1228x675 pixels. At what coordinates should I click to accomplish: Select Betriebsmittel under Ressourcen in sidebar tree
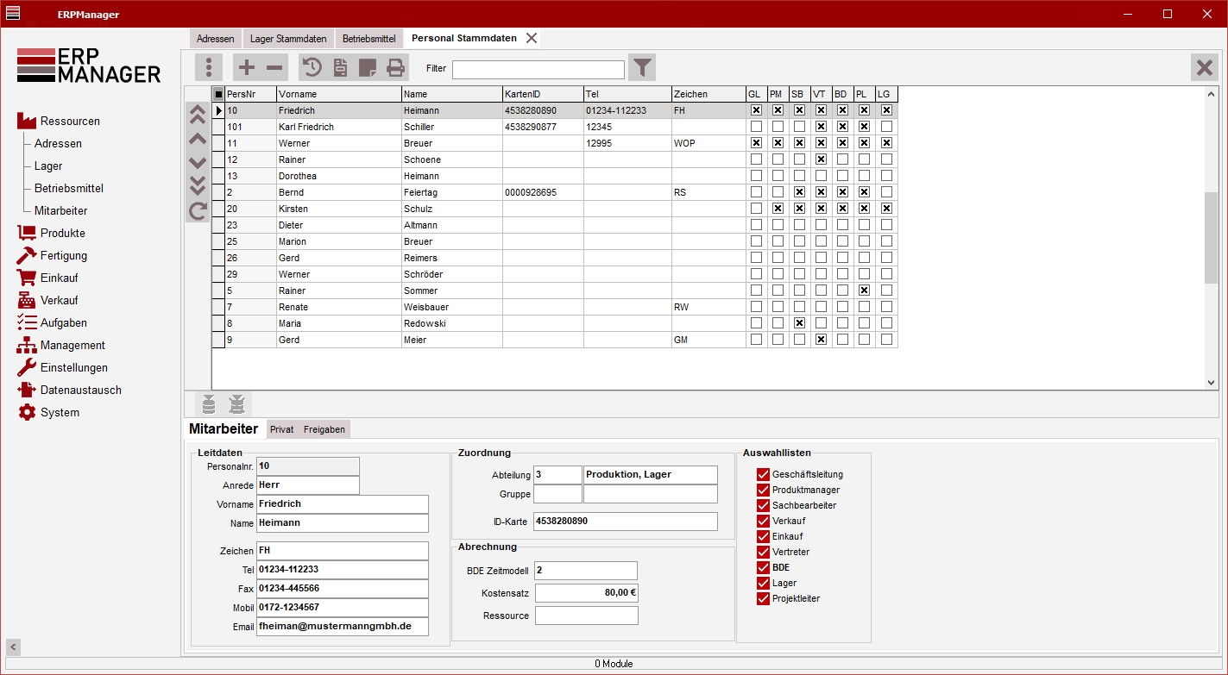(69, 189)
